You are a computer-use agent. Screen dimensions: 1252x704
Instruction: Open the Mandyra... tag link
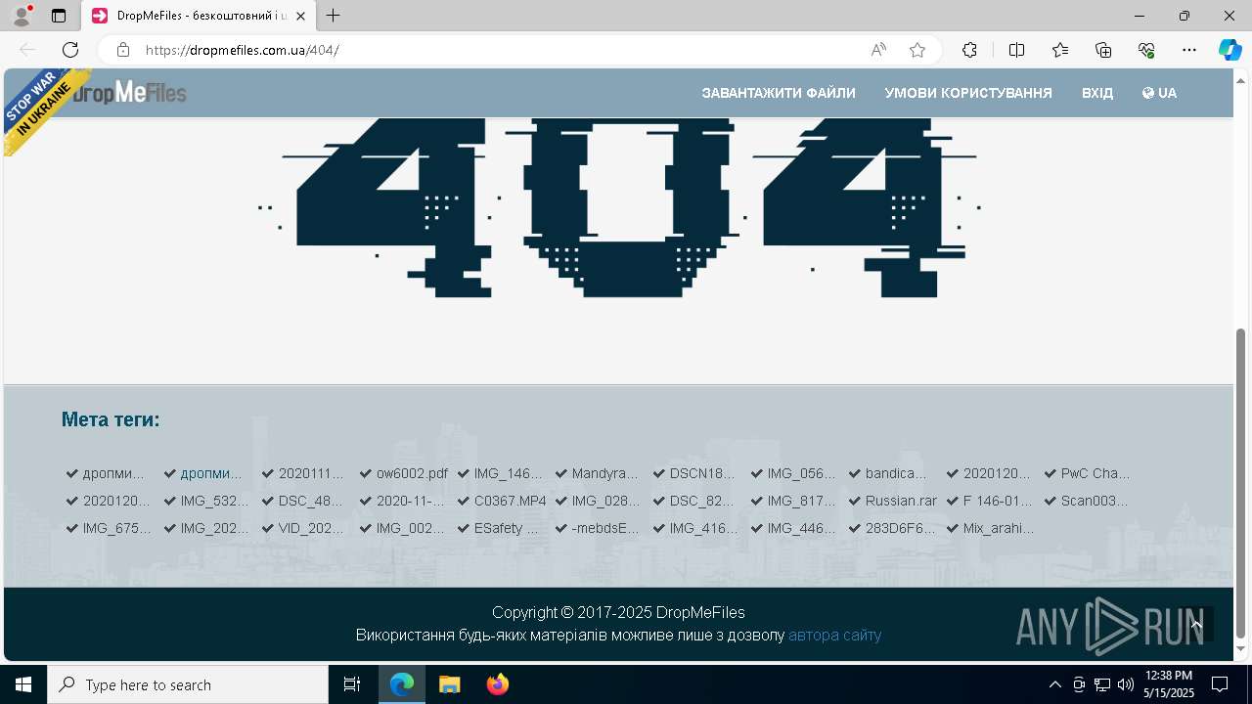(604, 473)
